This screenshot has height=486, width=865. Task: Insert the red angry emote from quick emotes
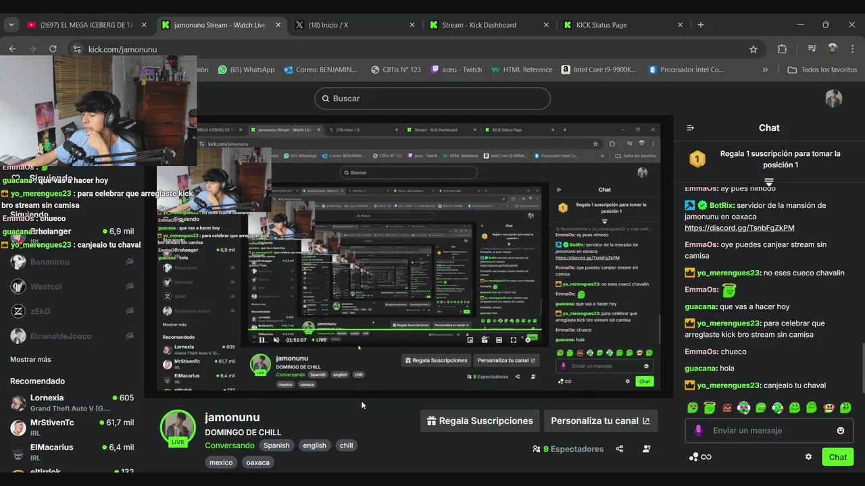pos(727,408)
